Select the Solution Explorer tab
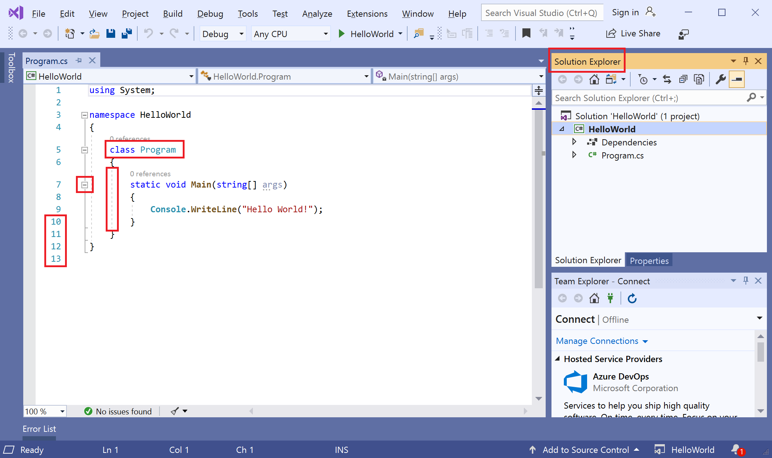 pos(587,260)
